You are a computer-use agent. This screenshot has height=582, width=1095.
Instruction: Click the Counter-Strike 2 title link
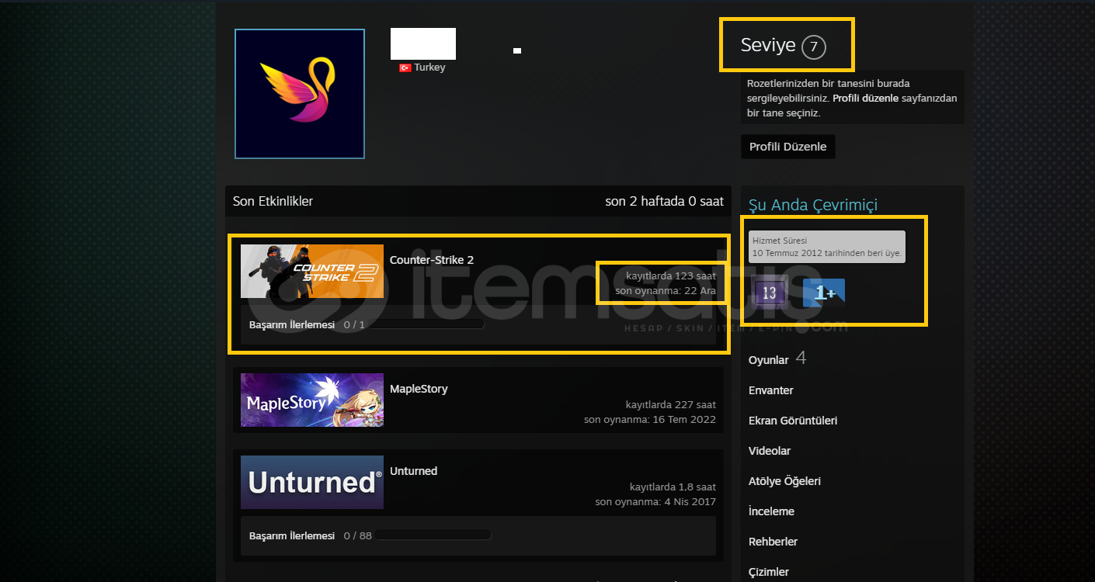tap(432, 260)
